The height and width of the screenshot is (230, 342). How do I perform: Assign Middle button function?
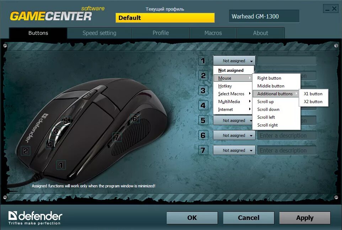point(276,86)
